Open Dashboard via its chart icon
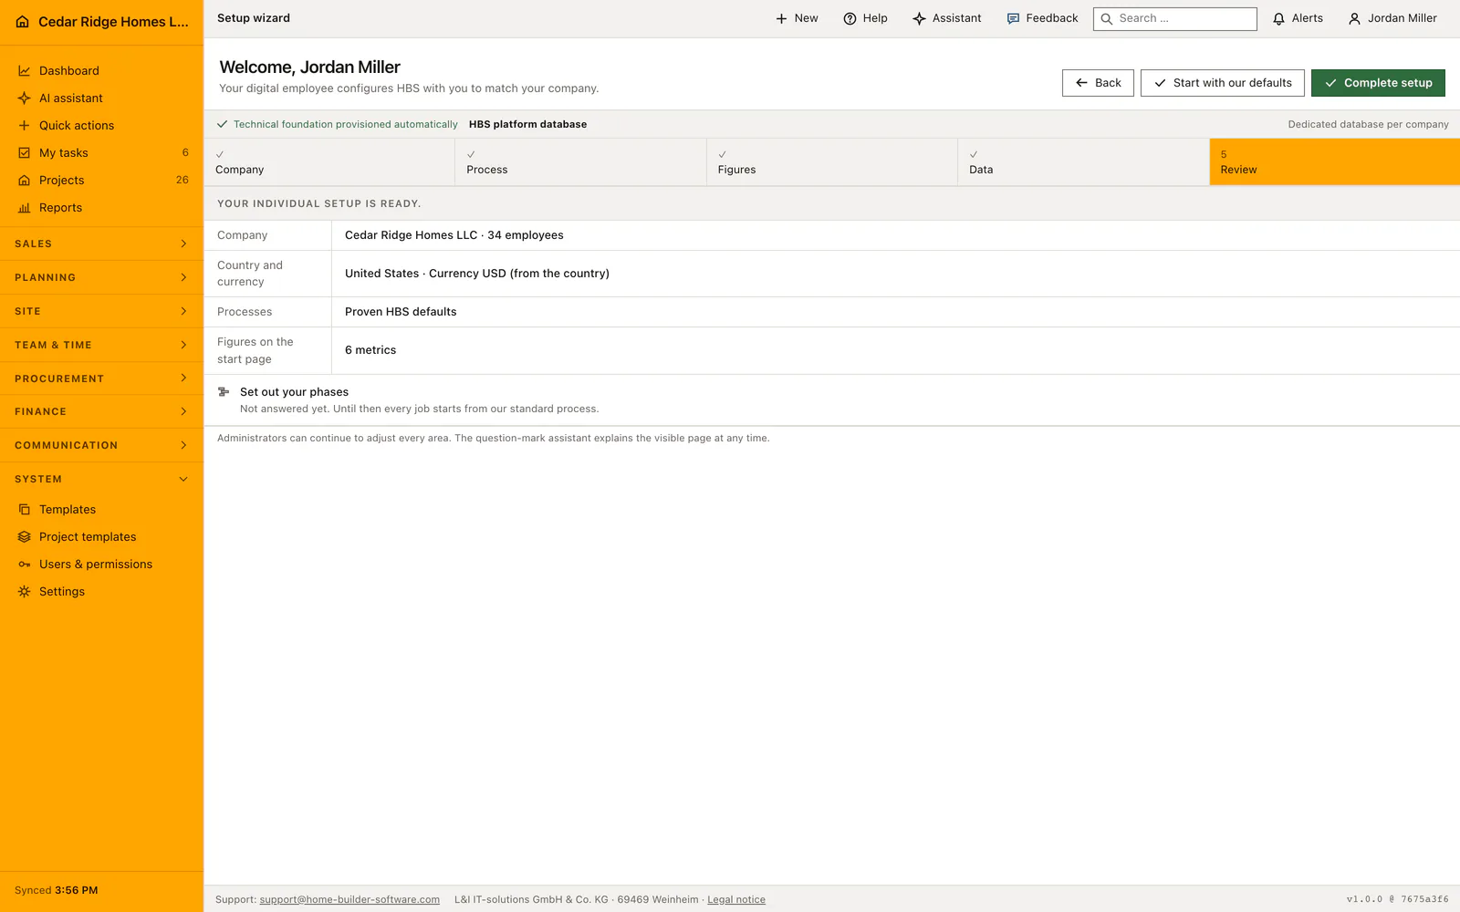This screenshot has height=912, width=1460. [x=25, y=71]
